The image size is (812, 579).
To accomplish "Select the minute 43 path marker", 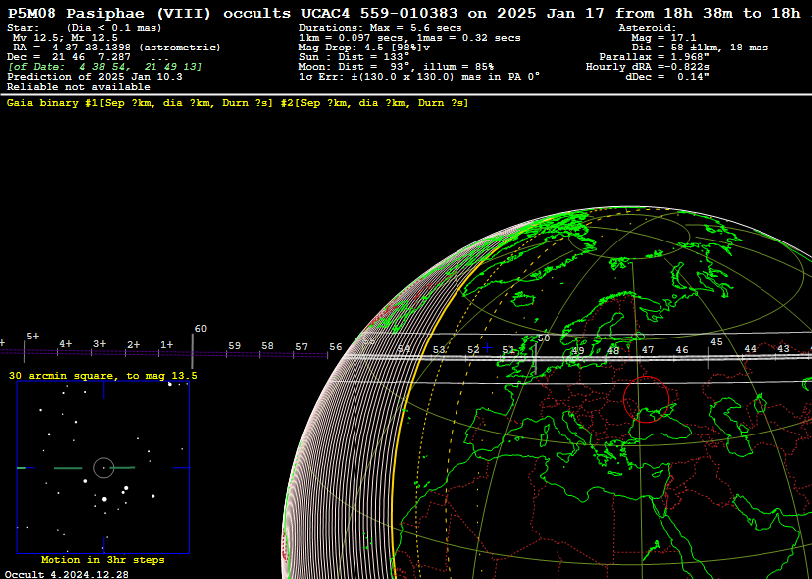I will coord(783,349).
